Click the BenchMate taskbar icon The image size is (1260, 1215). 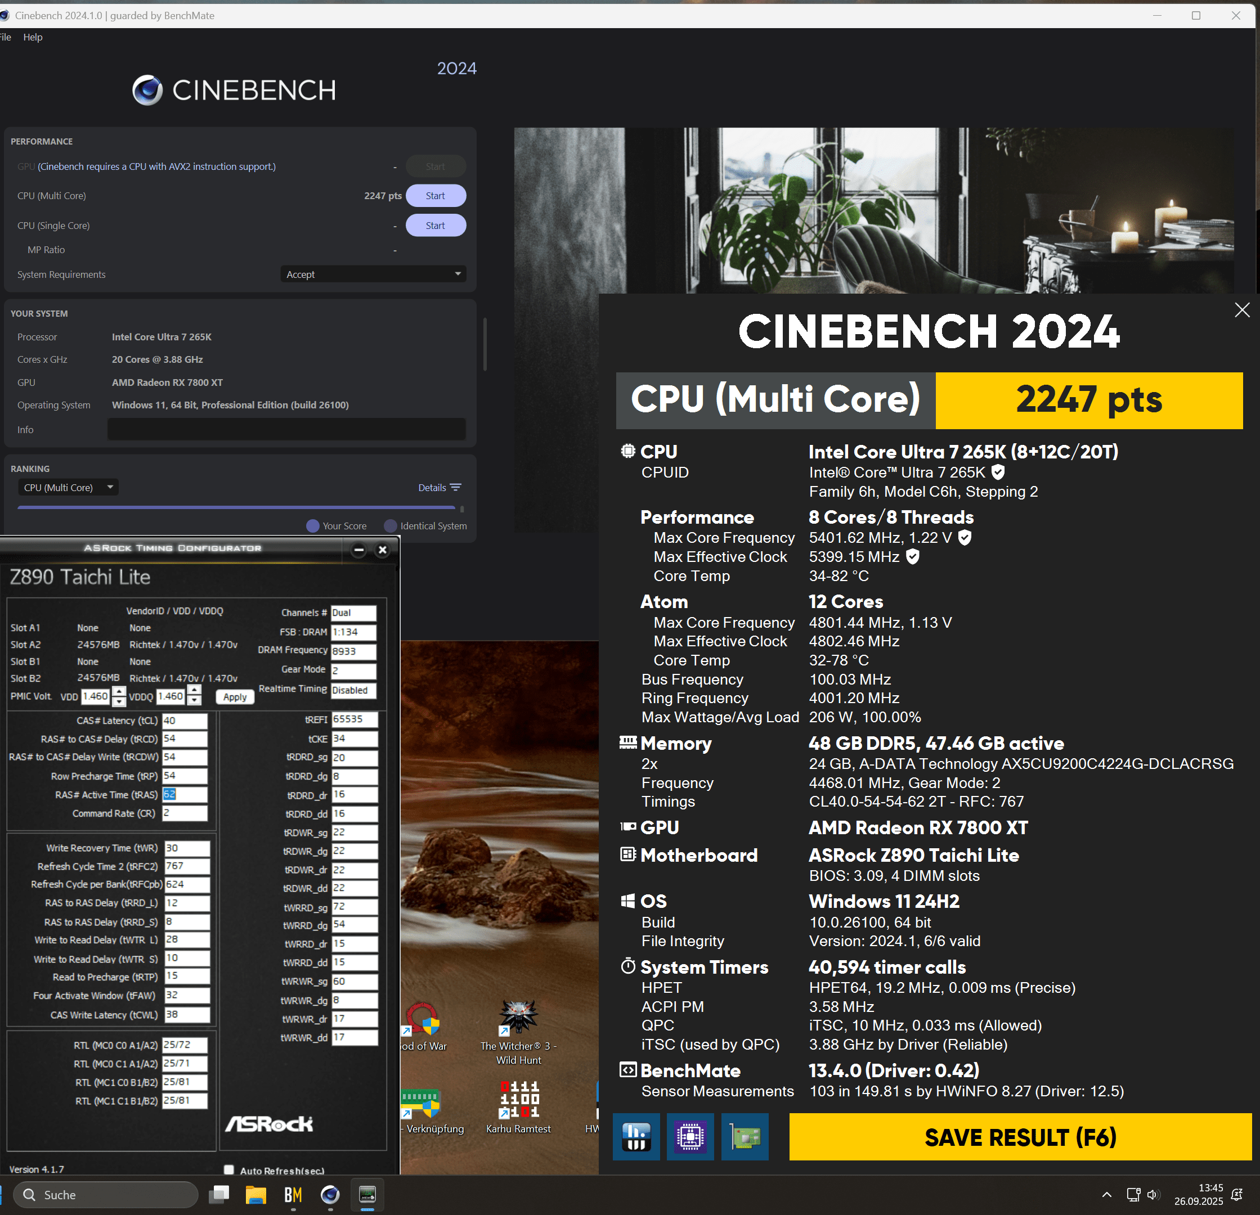coord(293,1194)
